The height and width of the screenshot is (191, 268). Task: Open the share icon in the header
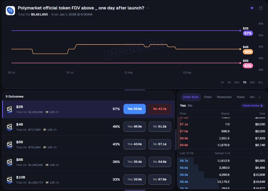(x=261, y=8)
